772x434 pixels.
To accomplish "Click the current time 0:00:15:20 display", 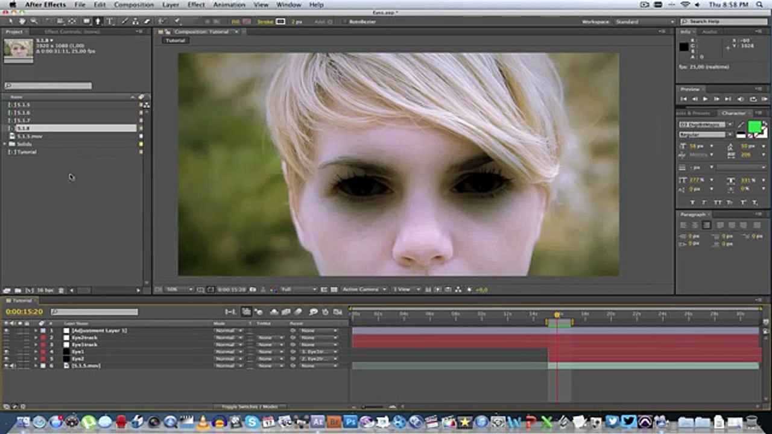I will click(24, 312).
